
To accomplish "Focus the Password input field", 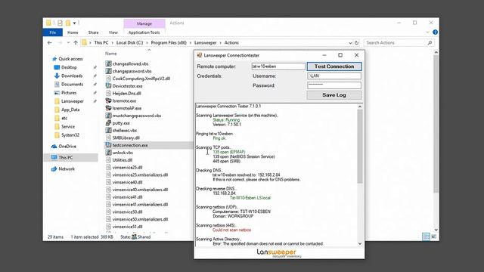I will coord(334,85).
